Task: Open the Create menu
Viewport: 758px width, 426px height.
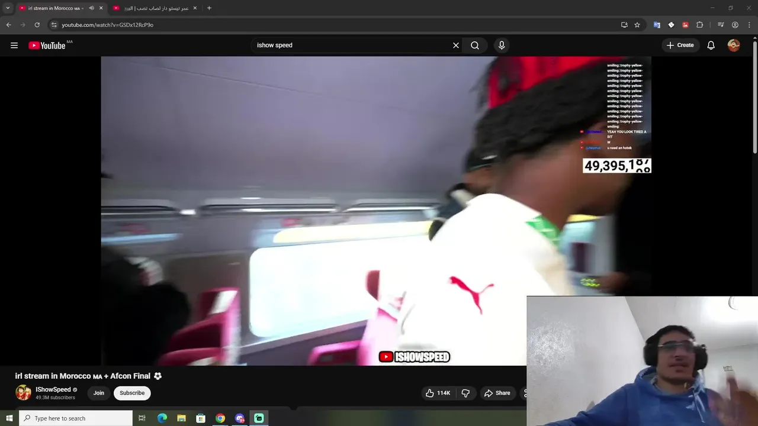Action: (680, 45)
